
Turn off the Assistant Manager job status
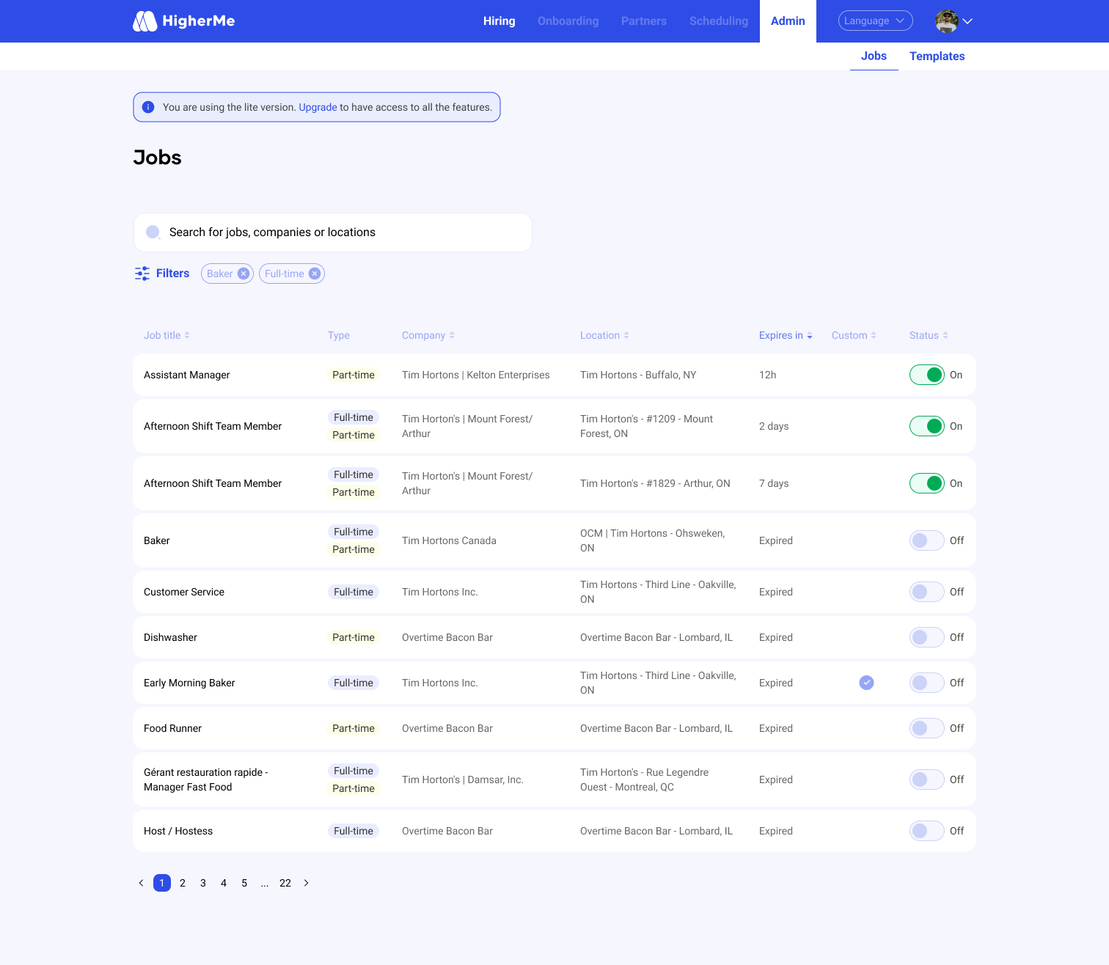927,375
